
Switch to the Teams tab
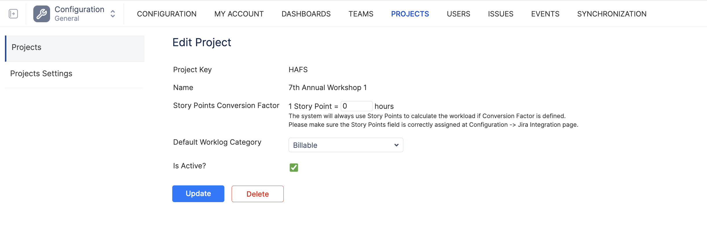pos(361,14)
